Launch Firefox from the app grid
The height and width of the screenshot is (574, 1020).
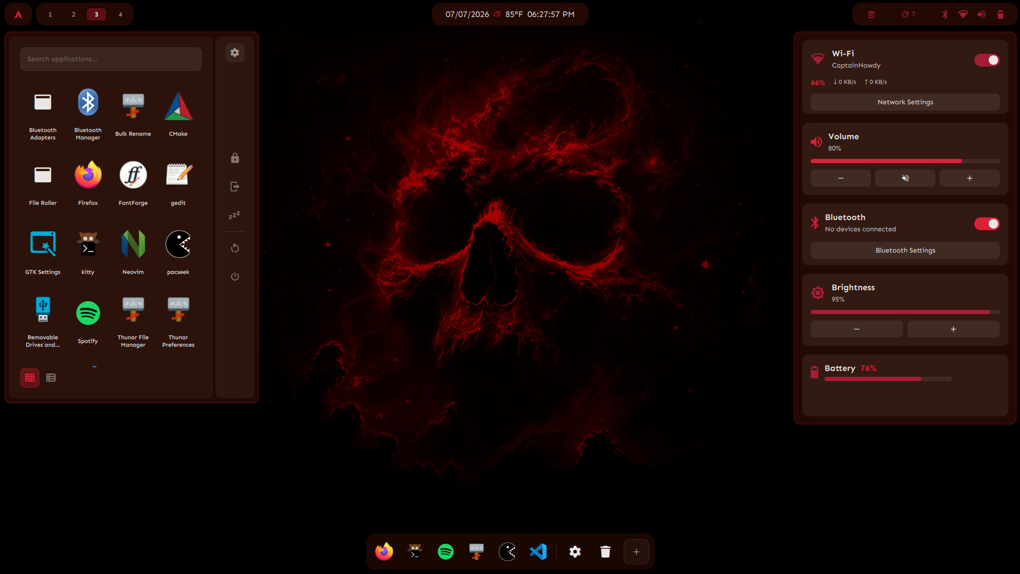(x=88, y=183)
